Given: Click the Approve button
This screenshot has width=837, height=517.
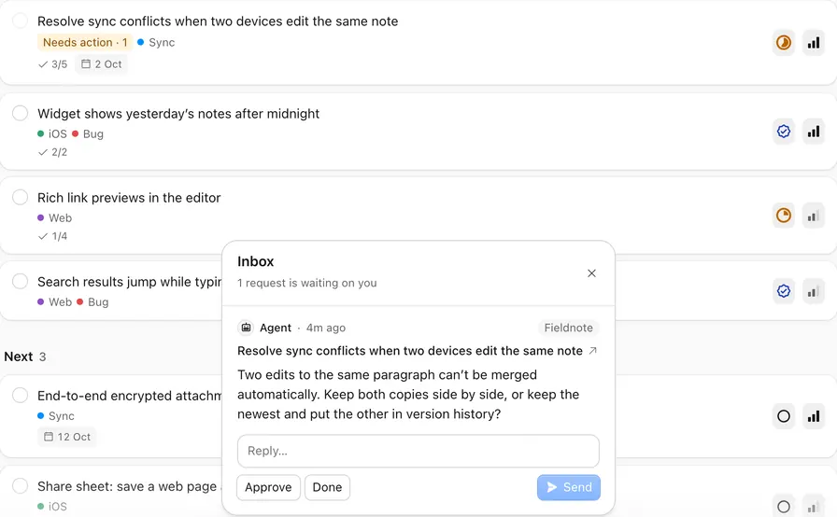Looking at the screenshot, I should pos(268,487).
